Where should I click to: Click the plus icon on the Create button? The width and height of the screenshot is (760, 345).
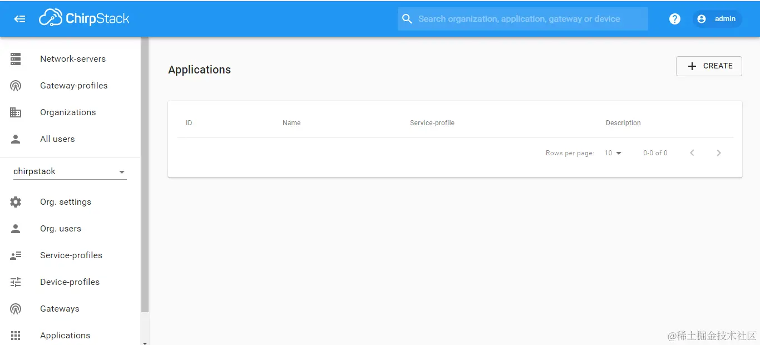pyautogui.click(x=692, y=66)
